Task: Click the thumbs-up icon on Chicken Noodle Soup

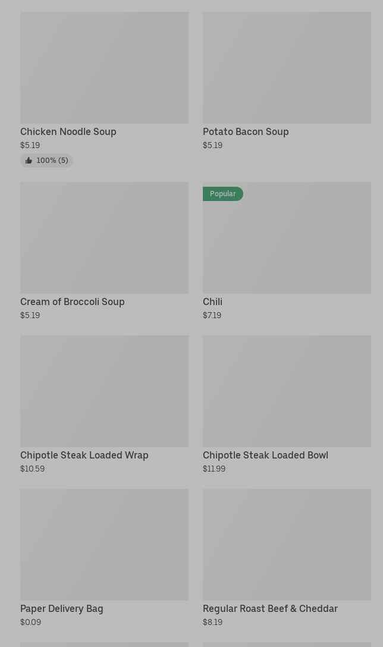Action: point(29,161)
